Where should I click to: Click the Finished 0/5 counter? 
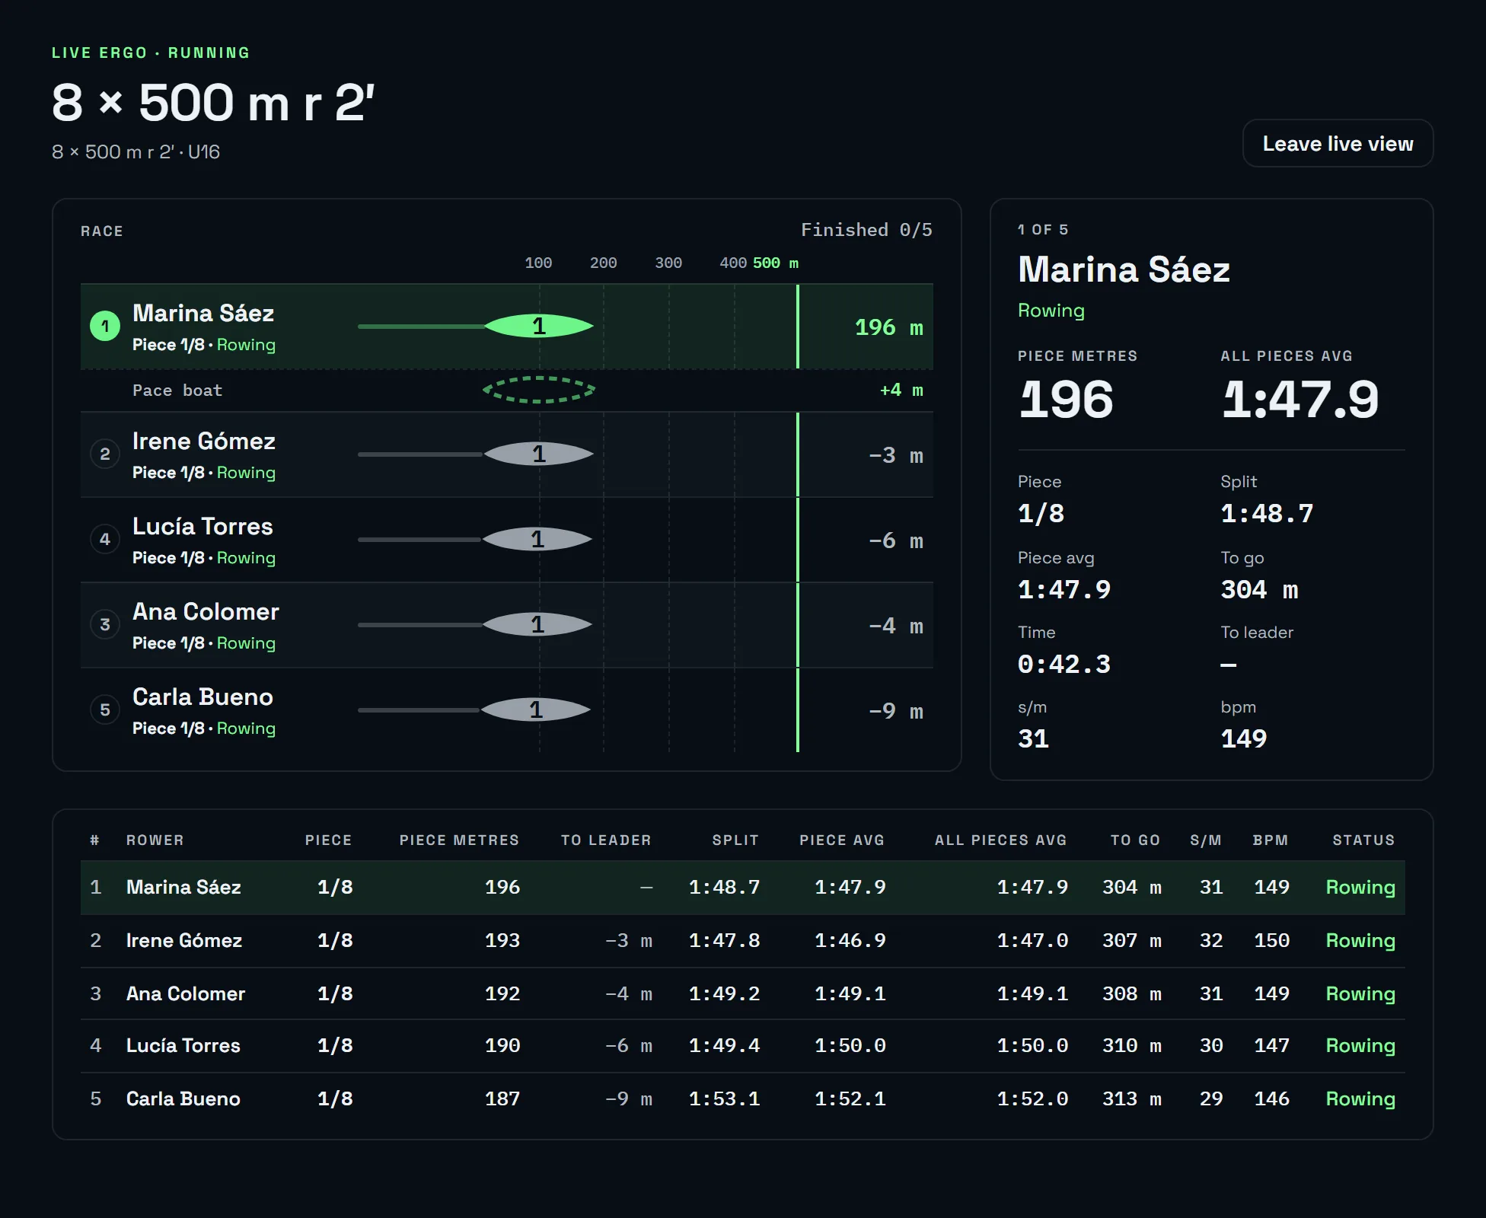(x=866, y=230)
